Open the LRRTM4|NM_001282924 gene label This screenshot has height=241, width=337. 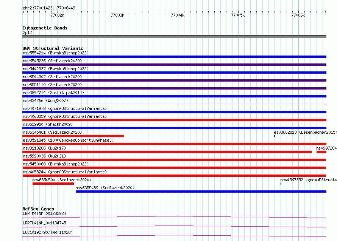44,213
